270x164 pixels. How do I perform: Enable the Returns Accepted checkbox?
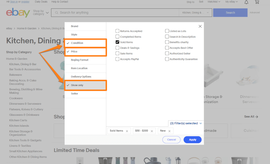click(117, 31)
